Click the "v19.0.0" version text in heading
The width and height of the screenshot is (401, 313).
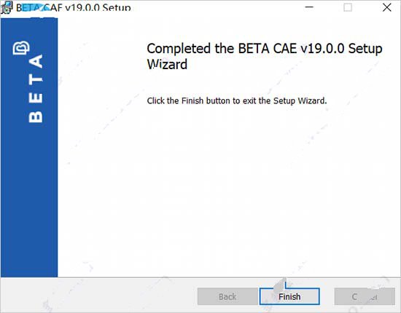[x=322, y=49]
